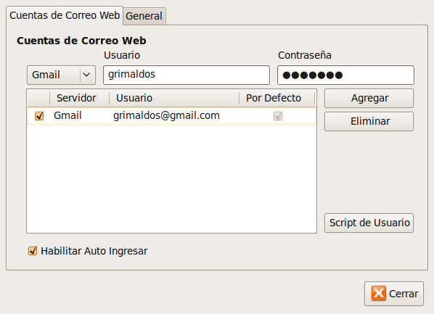Click the empty area of the accounts list
The image size is (434, 314).
pyautogui.click(x=171, y=178)
